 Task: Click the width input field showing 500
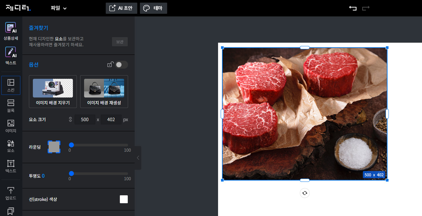85,119
